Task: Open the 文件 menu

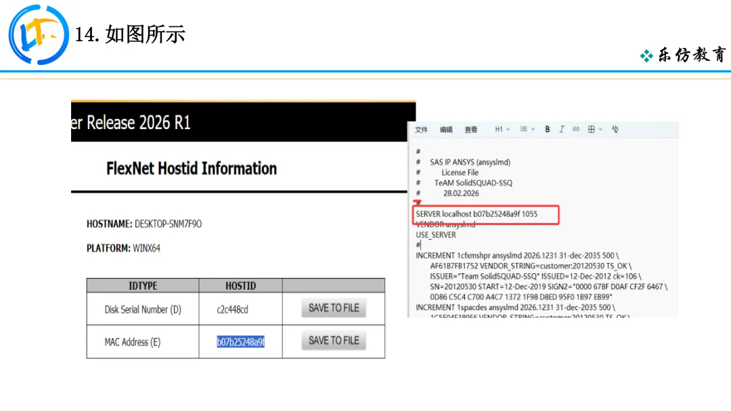Action: click(x=421, y=129)
